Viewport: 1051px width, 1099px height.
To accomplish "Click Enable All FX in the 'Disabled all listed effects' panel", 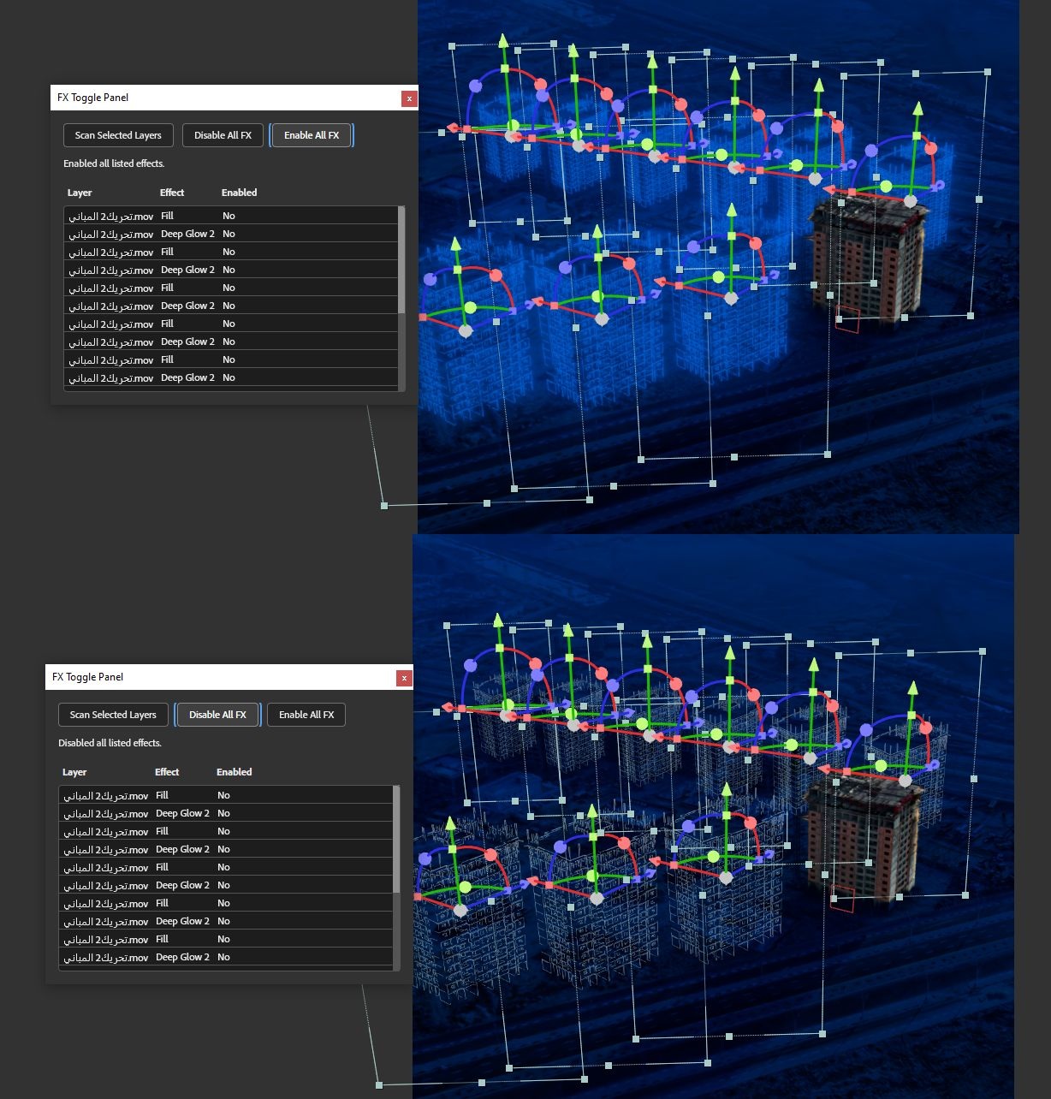I will coord(306,715).
